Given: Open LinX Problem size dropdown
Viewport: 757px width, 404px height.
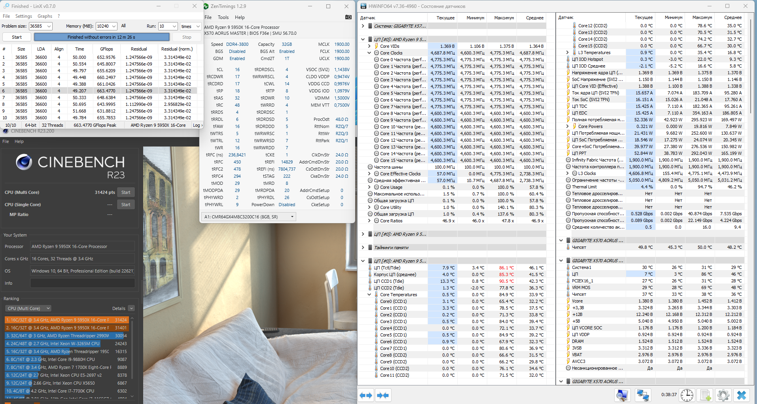Looking at the screenshot, I should [x=49, y=26].
